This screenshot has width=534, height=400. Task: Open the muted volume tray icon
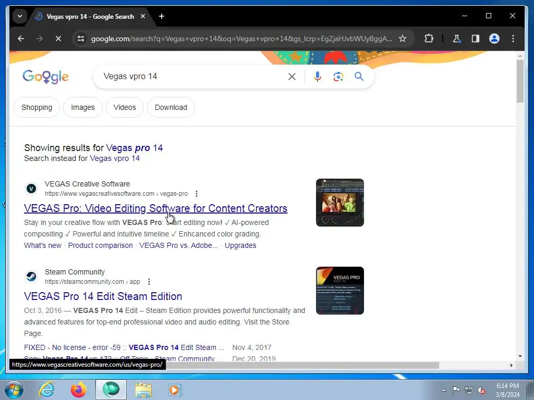(481, 390)
